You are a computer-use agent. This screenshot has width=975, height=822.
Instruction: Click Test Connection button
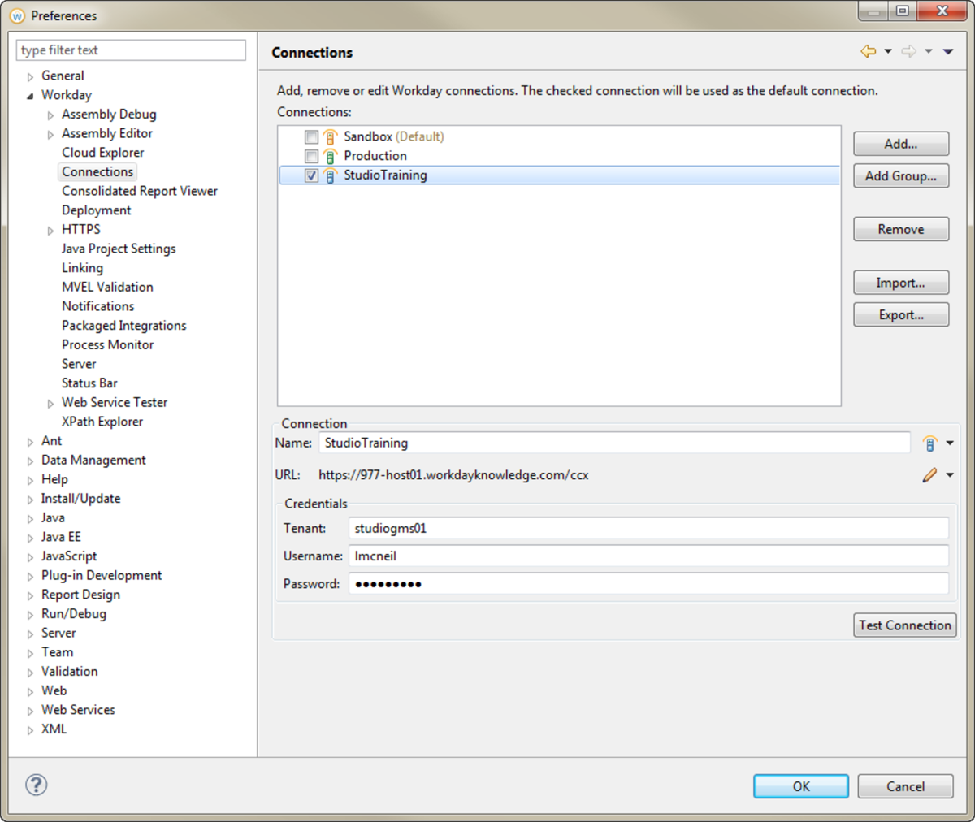(904, 625)
